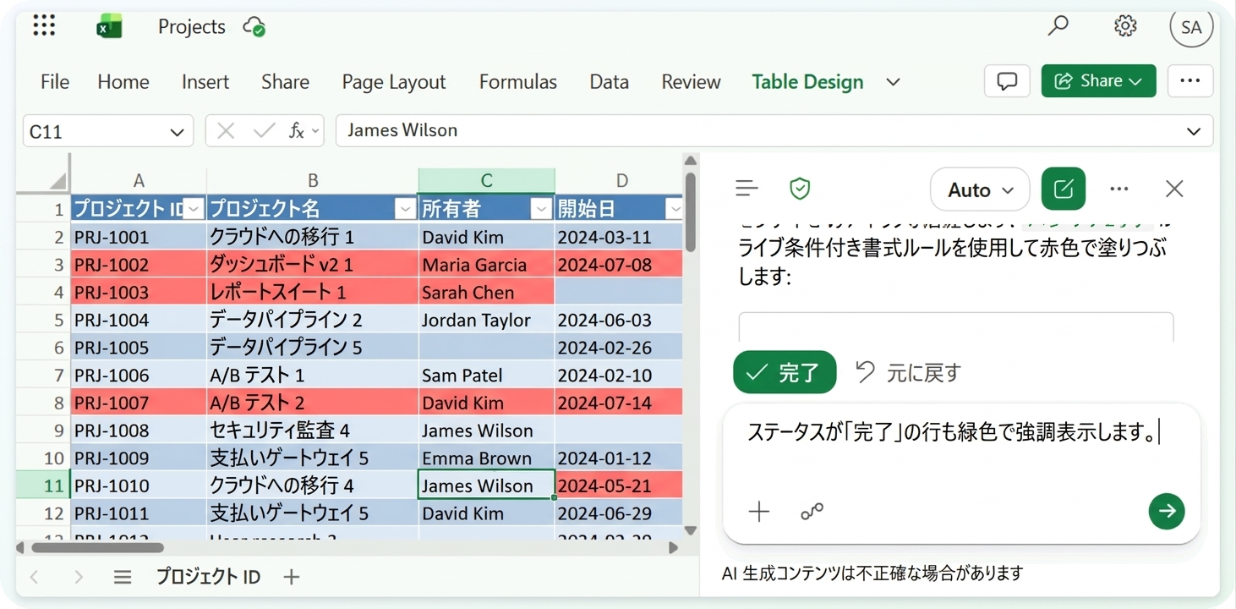Click the horizontal scrollbar thumb
Screen dimensions: 1236x609
pyautogui.click(x=97, y=547)
